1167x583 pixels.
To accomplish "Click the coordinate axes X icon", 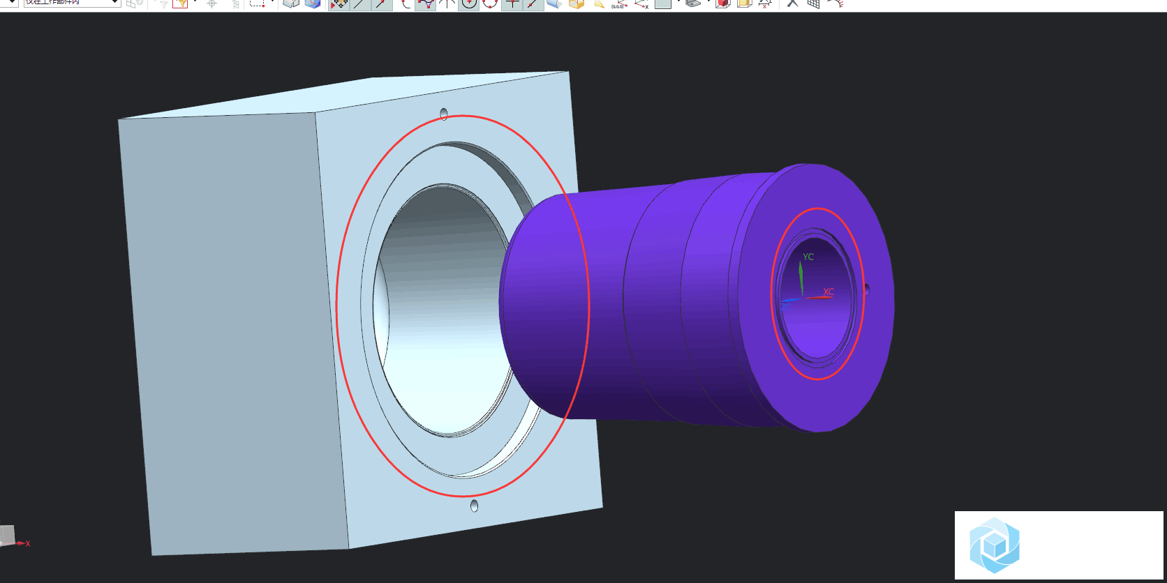I will pyautogui.click(x=641, y=4).
